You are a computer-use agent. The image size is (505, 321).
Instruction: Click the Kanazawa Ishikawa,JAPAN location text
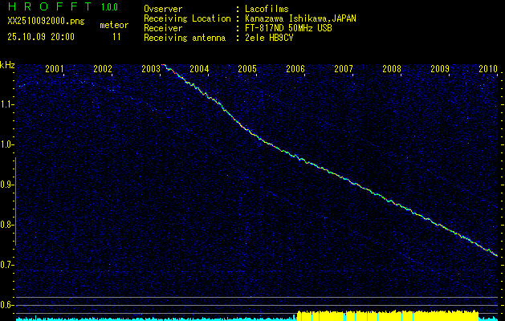pyautogui.click(x=300, y=18)
